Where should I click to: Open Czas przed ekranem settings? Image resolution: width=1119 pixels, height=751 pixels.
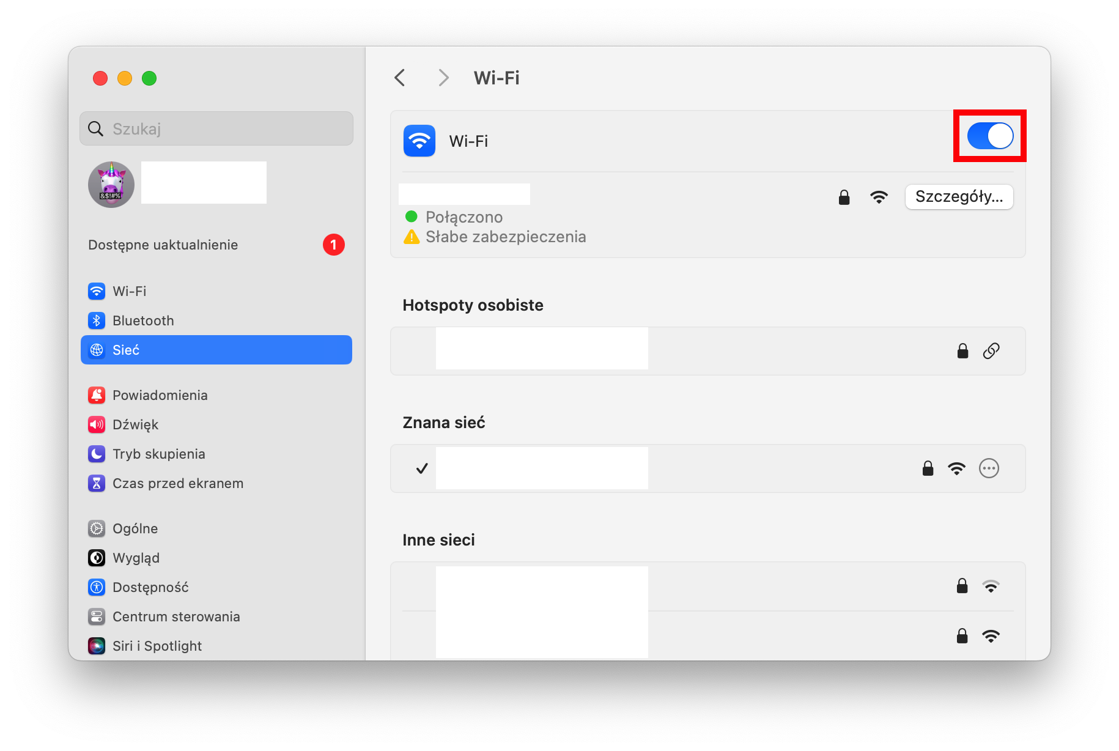pyautogui.click(x=216, y=483)
